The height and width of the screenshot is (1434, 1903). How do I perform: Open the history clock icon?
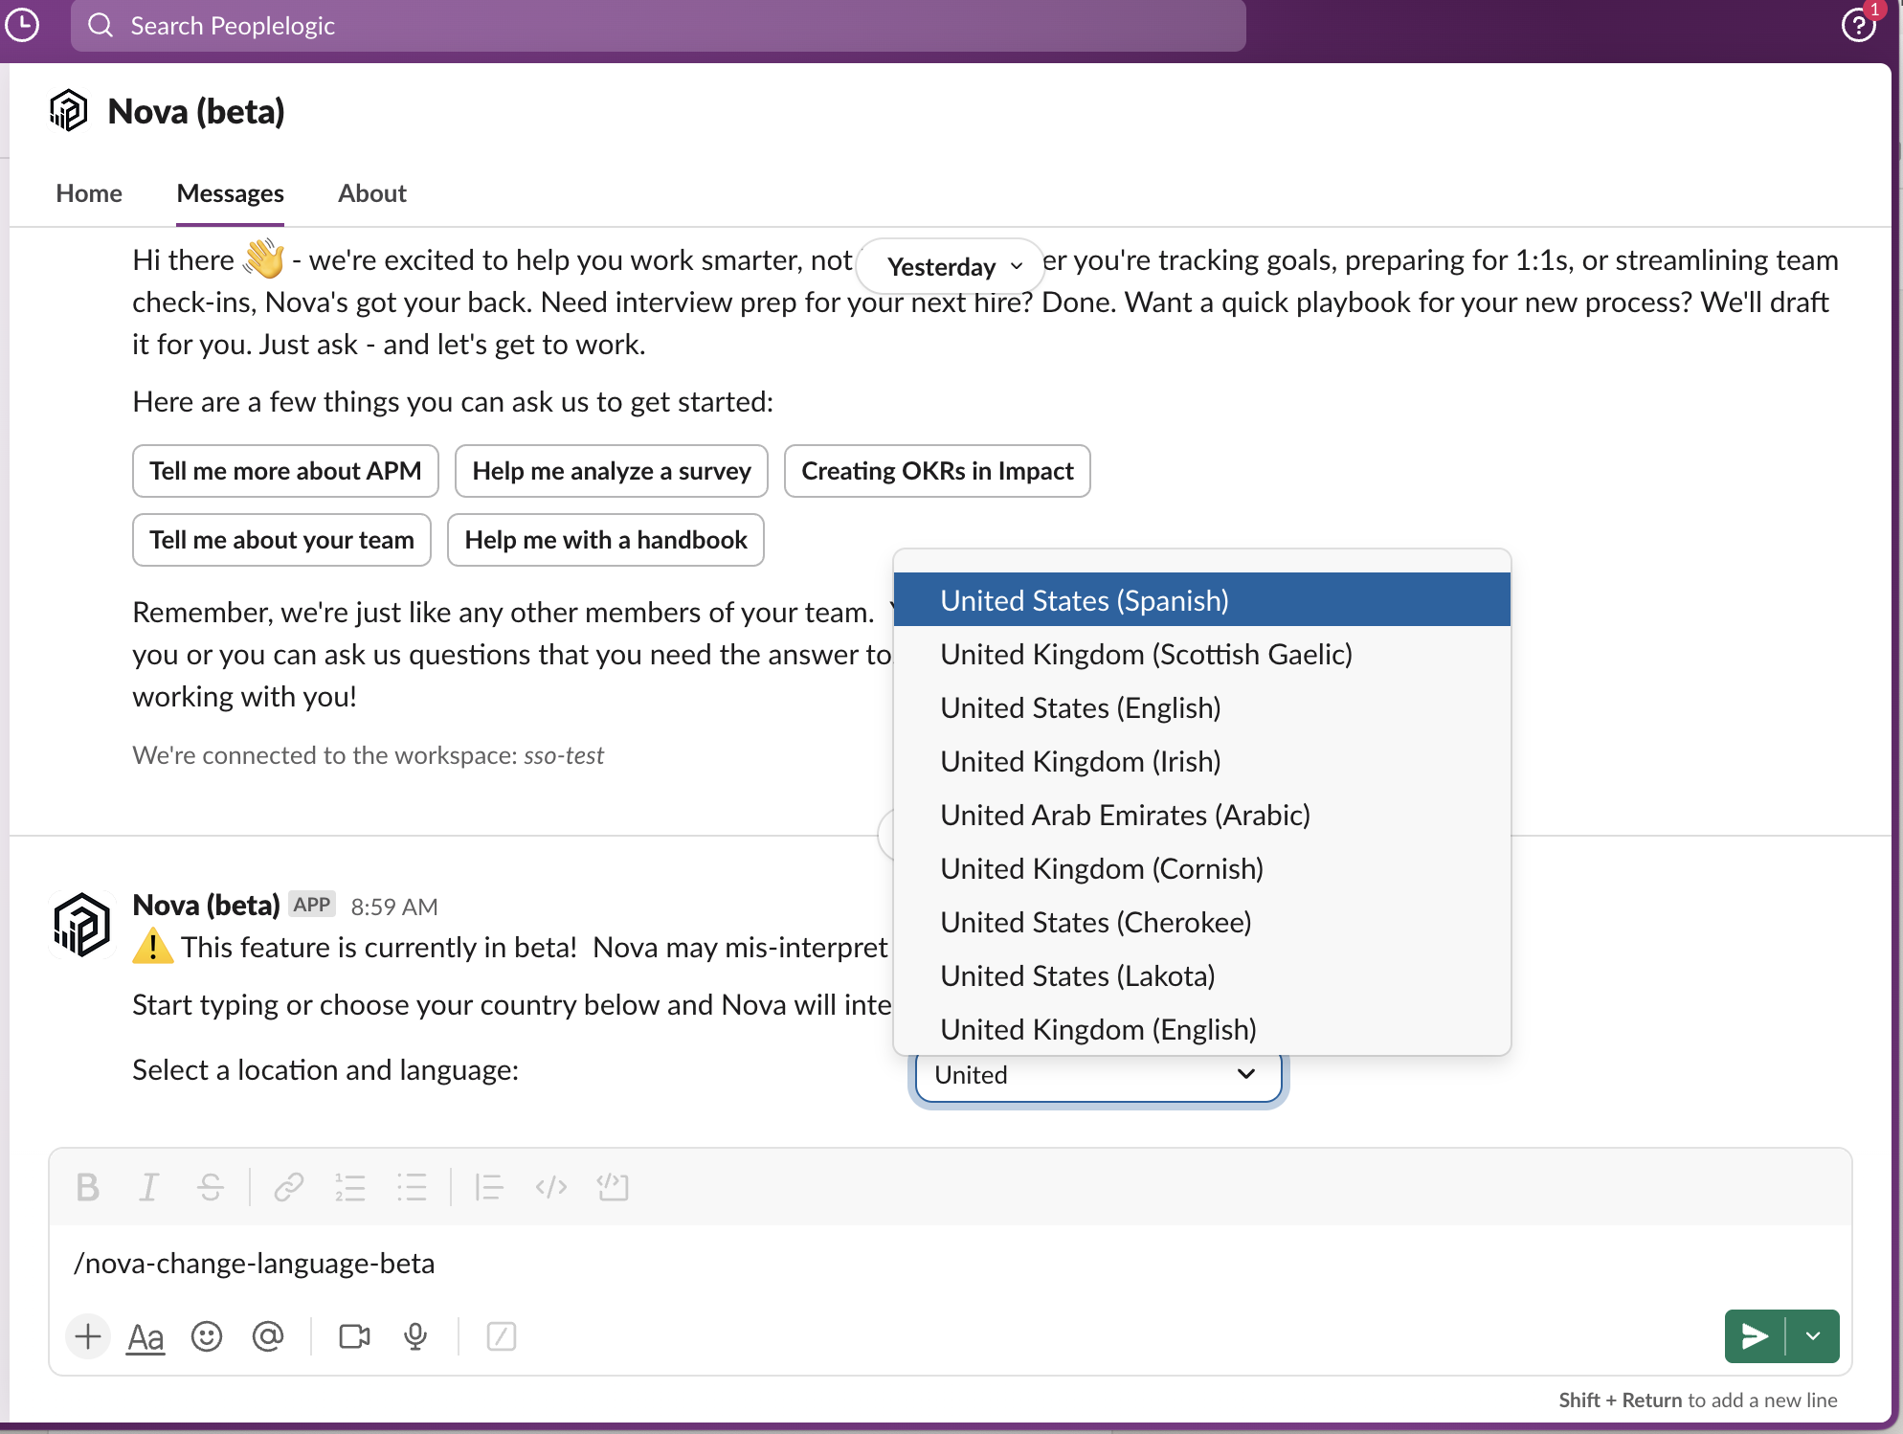[22, 25]
